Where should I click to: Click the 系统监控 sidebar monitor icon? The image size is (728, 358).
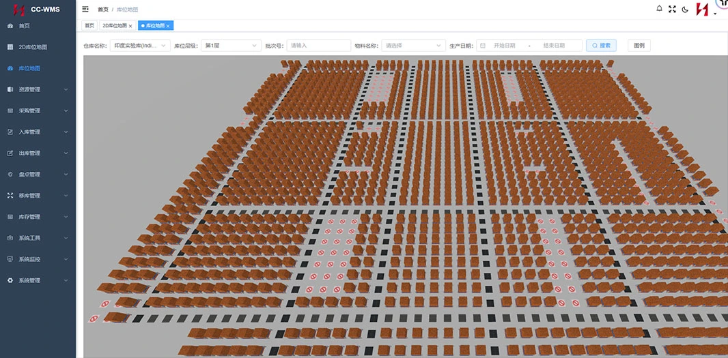[10, 259]
